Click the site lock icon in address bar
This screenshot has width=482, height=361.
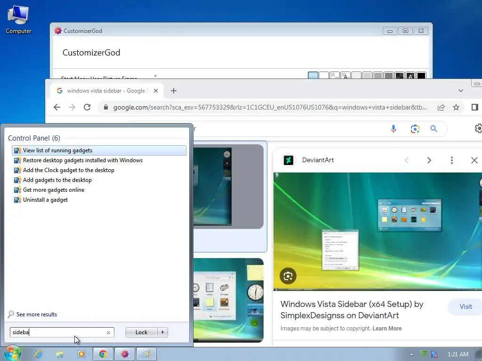(x=106, y=107)
